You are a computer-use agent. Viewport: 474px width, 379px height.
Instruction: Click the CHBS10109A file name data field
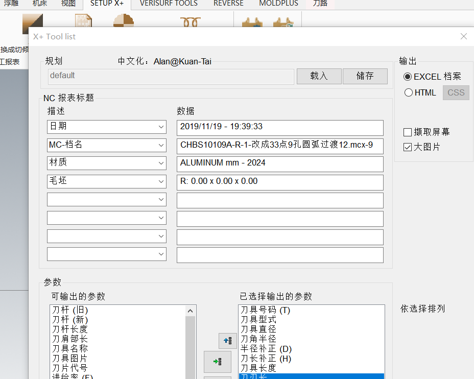(x=280, y=146)
